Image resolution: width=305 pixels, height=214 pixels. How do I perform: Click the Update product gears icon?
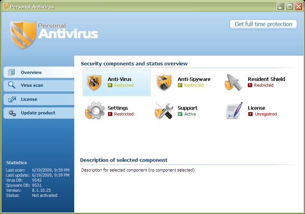(12, 113)
